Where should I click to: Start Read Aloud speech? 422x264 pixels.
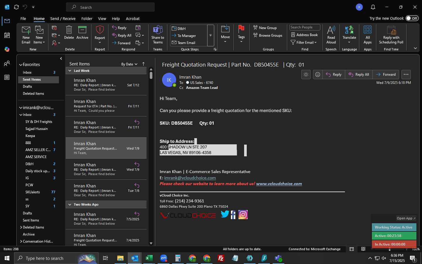[x=331, y=35]
